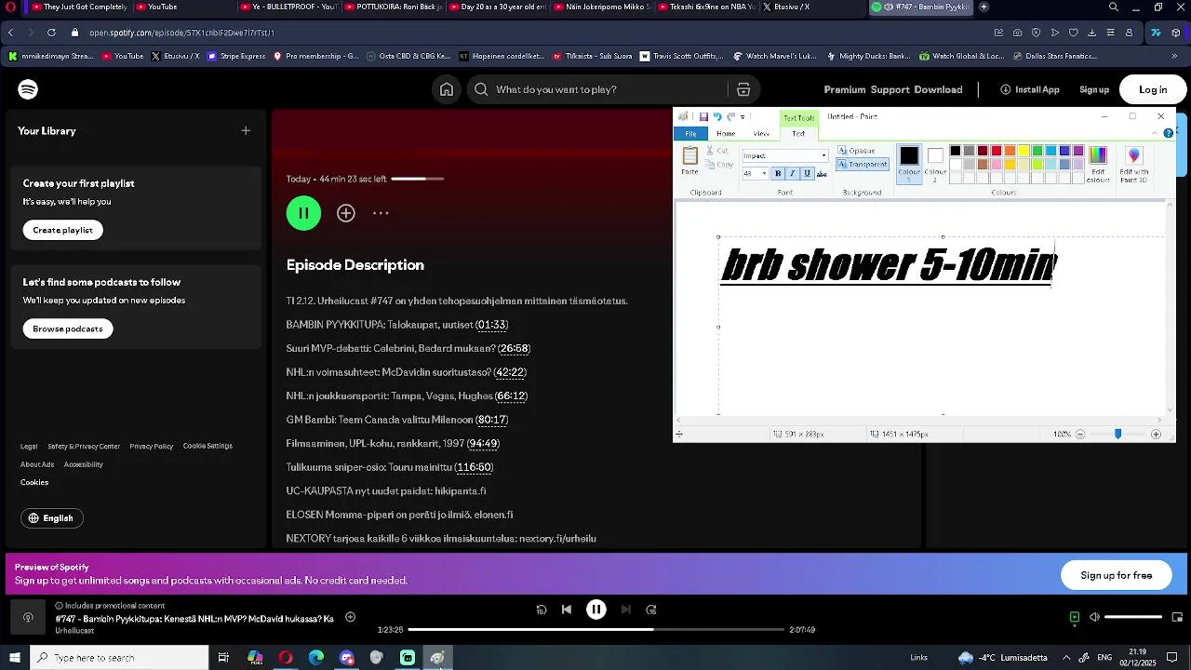Jump to timestamp 42:22 in description
The height and width of the screenshot is (670, 1191).
coord(510,372)
